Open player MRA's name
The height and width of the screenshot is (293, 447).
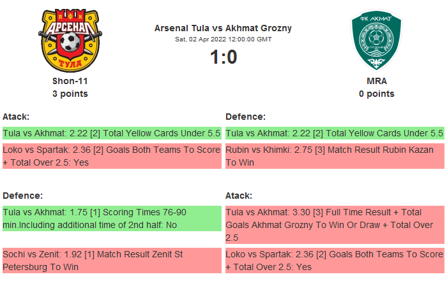click(x=376, y=81)
